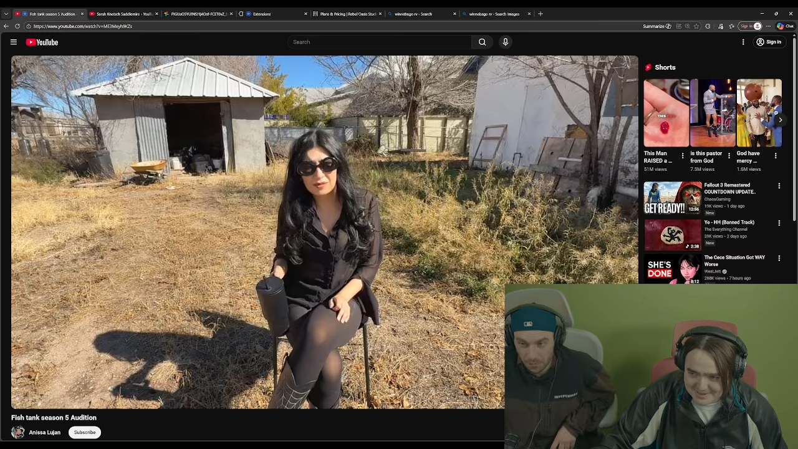Open options for is this pastor short
Image resolution: width=798 pixels, height=449 pixels.
coord(729,156)
